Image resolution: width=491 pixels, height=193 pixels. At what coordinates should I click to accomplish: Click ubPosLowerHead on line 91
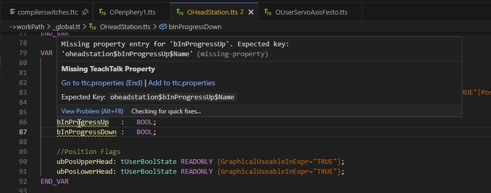point(85,172)
